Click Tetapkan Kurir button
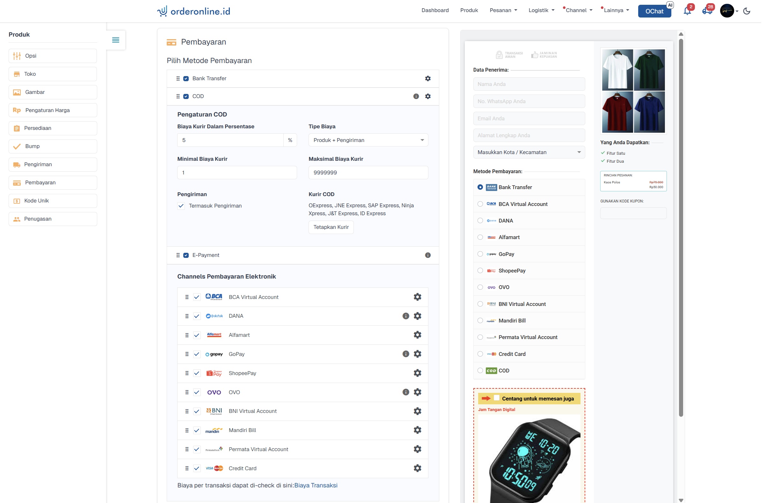This screenshot has height=503, width=765. 333,228
